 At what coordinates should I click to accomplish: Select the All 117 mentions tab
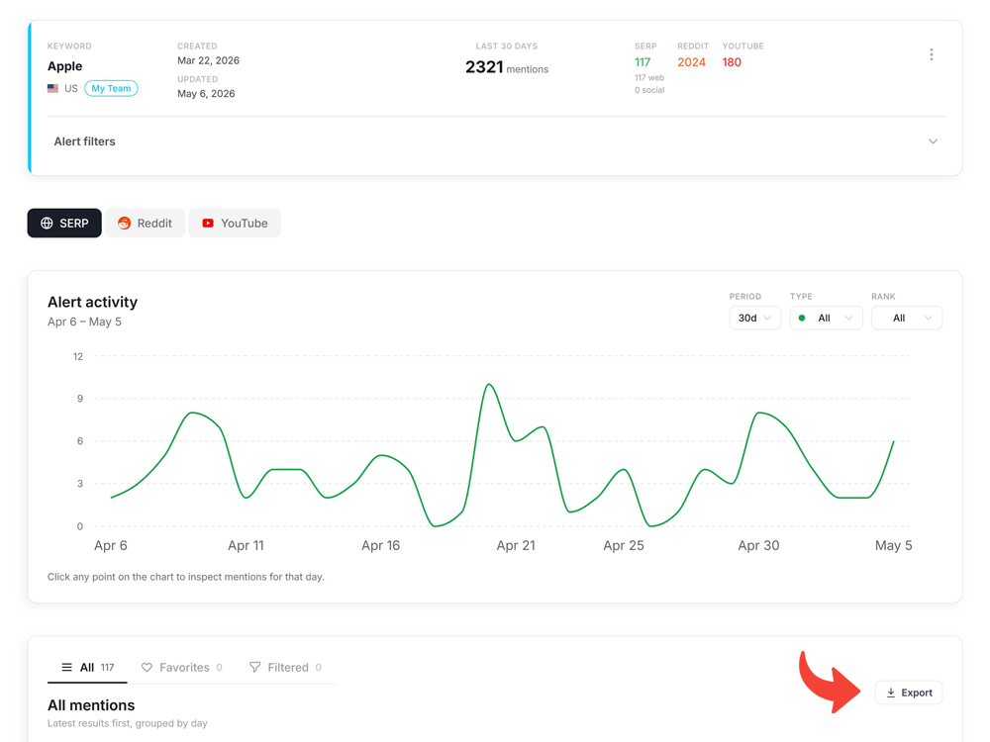[x=87, y=668]
